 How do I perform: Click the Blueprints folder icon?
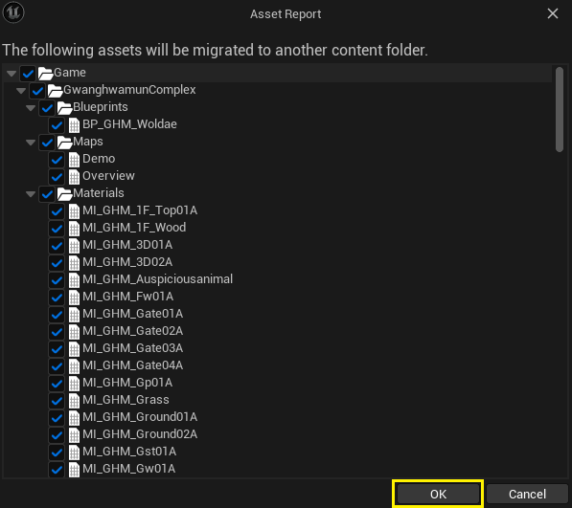(64, 108)
